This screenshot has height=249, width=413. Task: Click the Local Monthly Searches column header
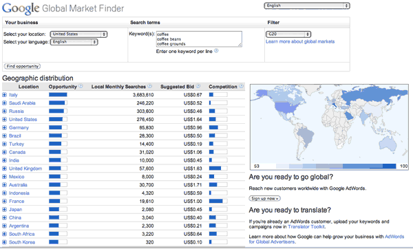click(118, 87)
